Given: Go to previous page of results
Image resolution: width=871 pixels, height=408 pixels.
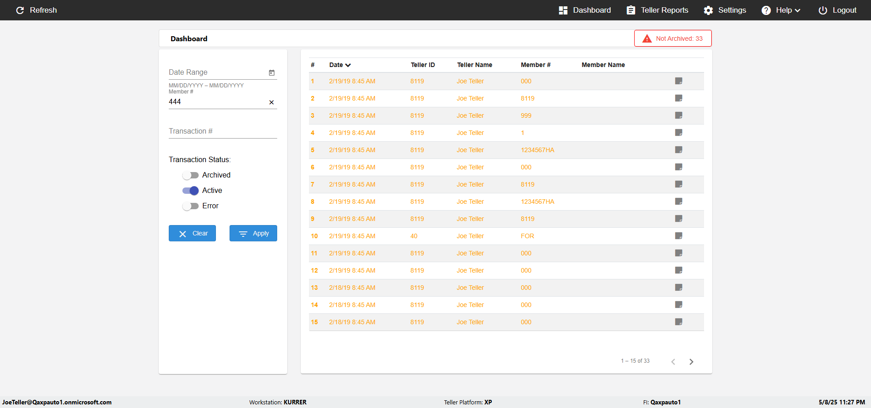Looking at the screenshot, I should (x=673, y=361).
